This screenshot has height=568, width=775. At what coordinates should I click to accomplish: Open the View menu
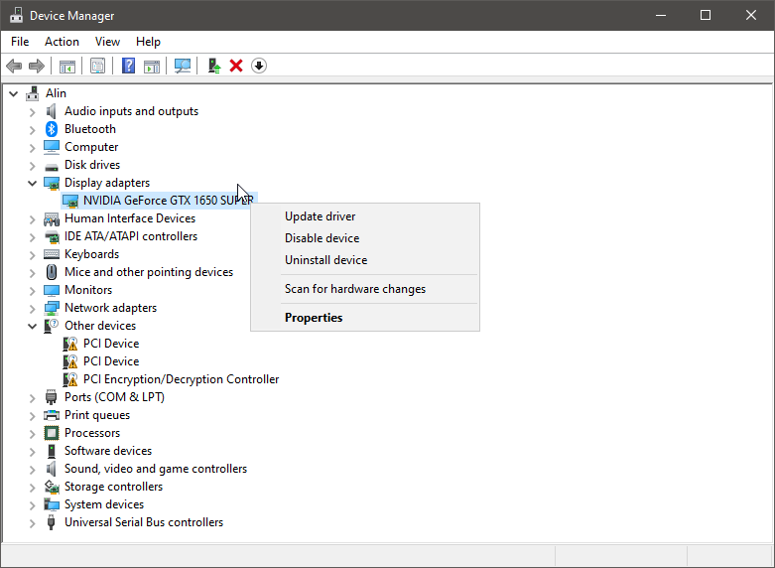[x=107, y=42]
